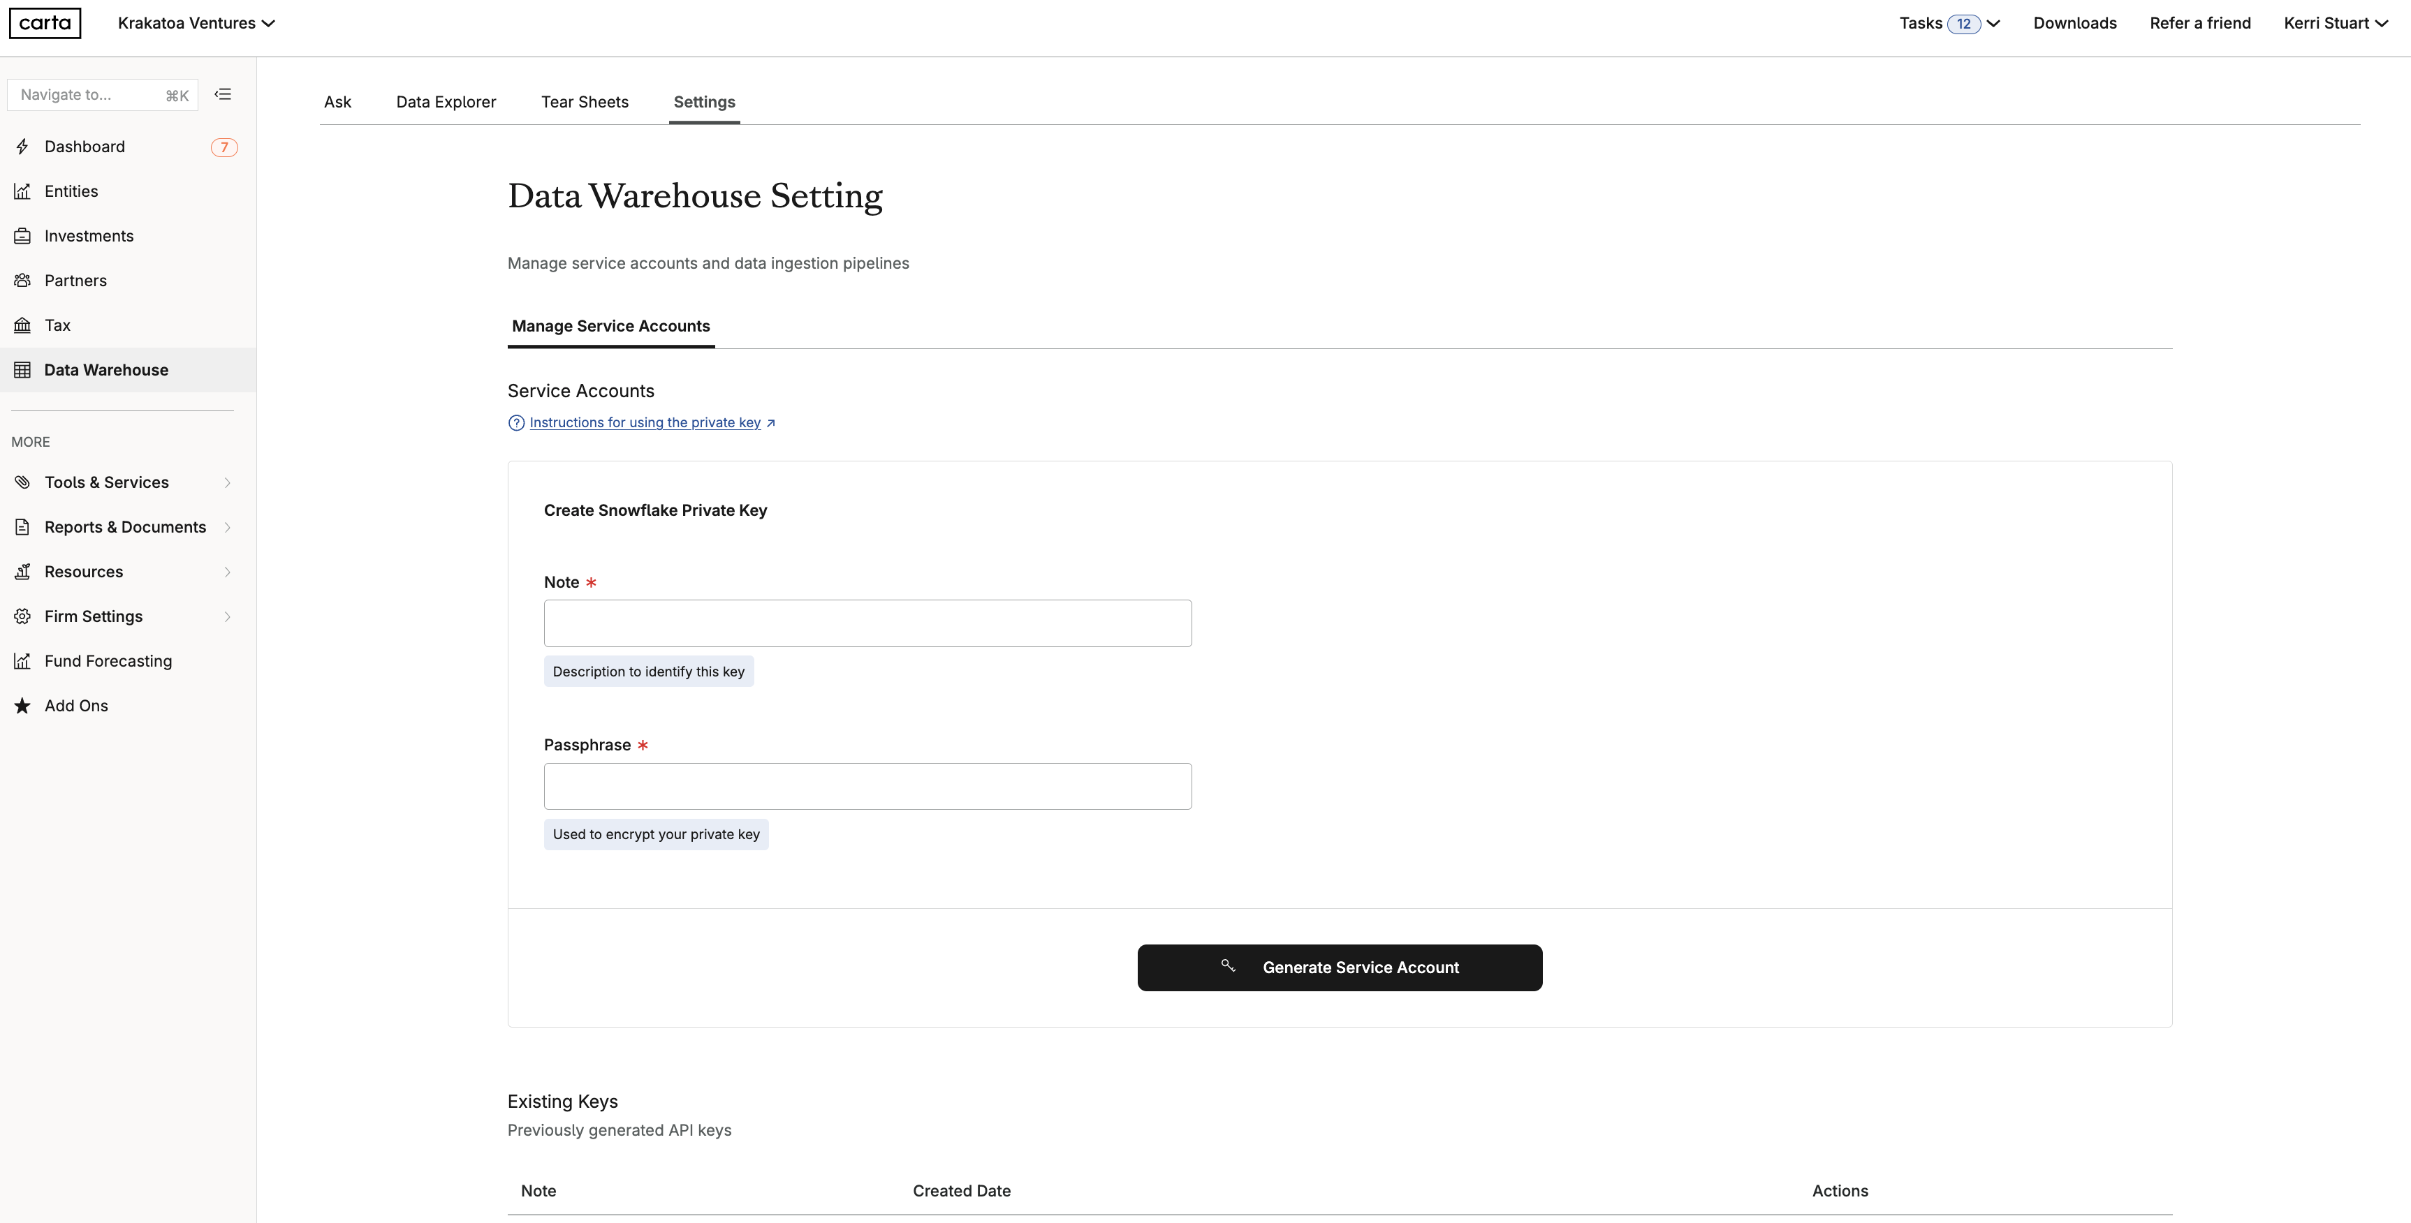Click the Carta logo
Viewport: 2411px width, 1223px height.
(45, 24)
